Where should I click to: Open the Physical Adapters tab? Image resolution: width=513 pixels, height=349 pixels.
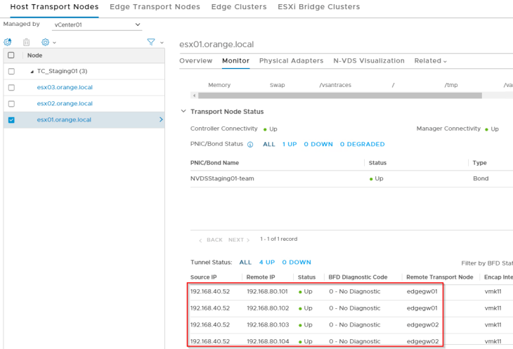291,61
